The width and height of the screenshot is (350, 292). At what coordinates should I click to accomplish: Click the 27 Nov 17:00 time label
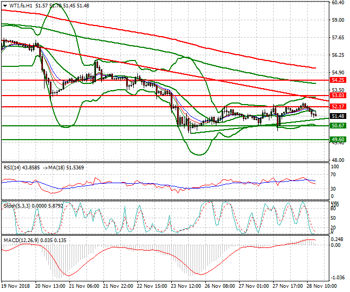pyautogui.click(x=288, y=286)
